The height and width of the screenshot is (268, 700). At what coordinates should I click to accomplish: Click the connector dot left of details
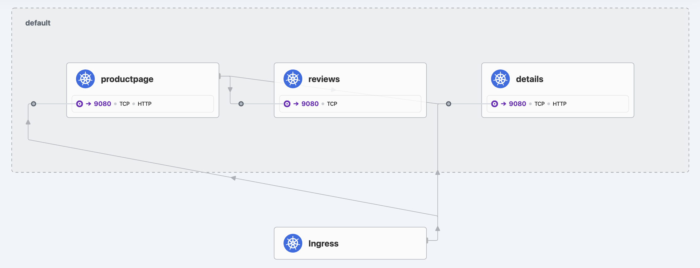point(449,104)
